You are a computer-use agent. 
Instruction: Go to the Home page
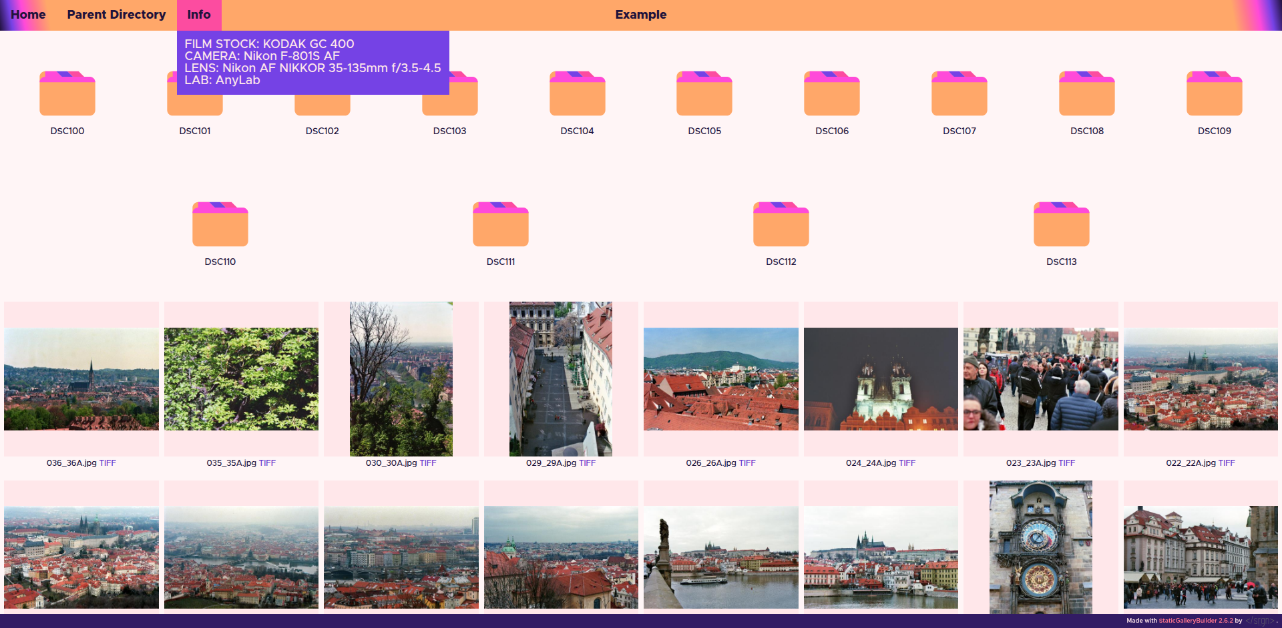(28, 15)
